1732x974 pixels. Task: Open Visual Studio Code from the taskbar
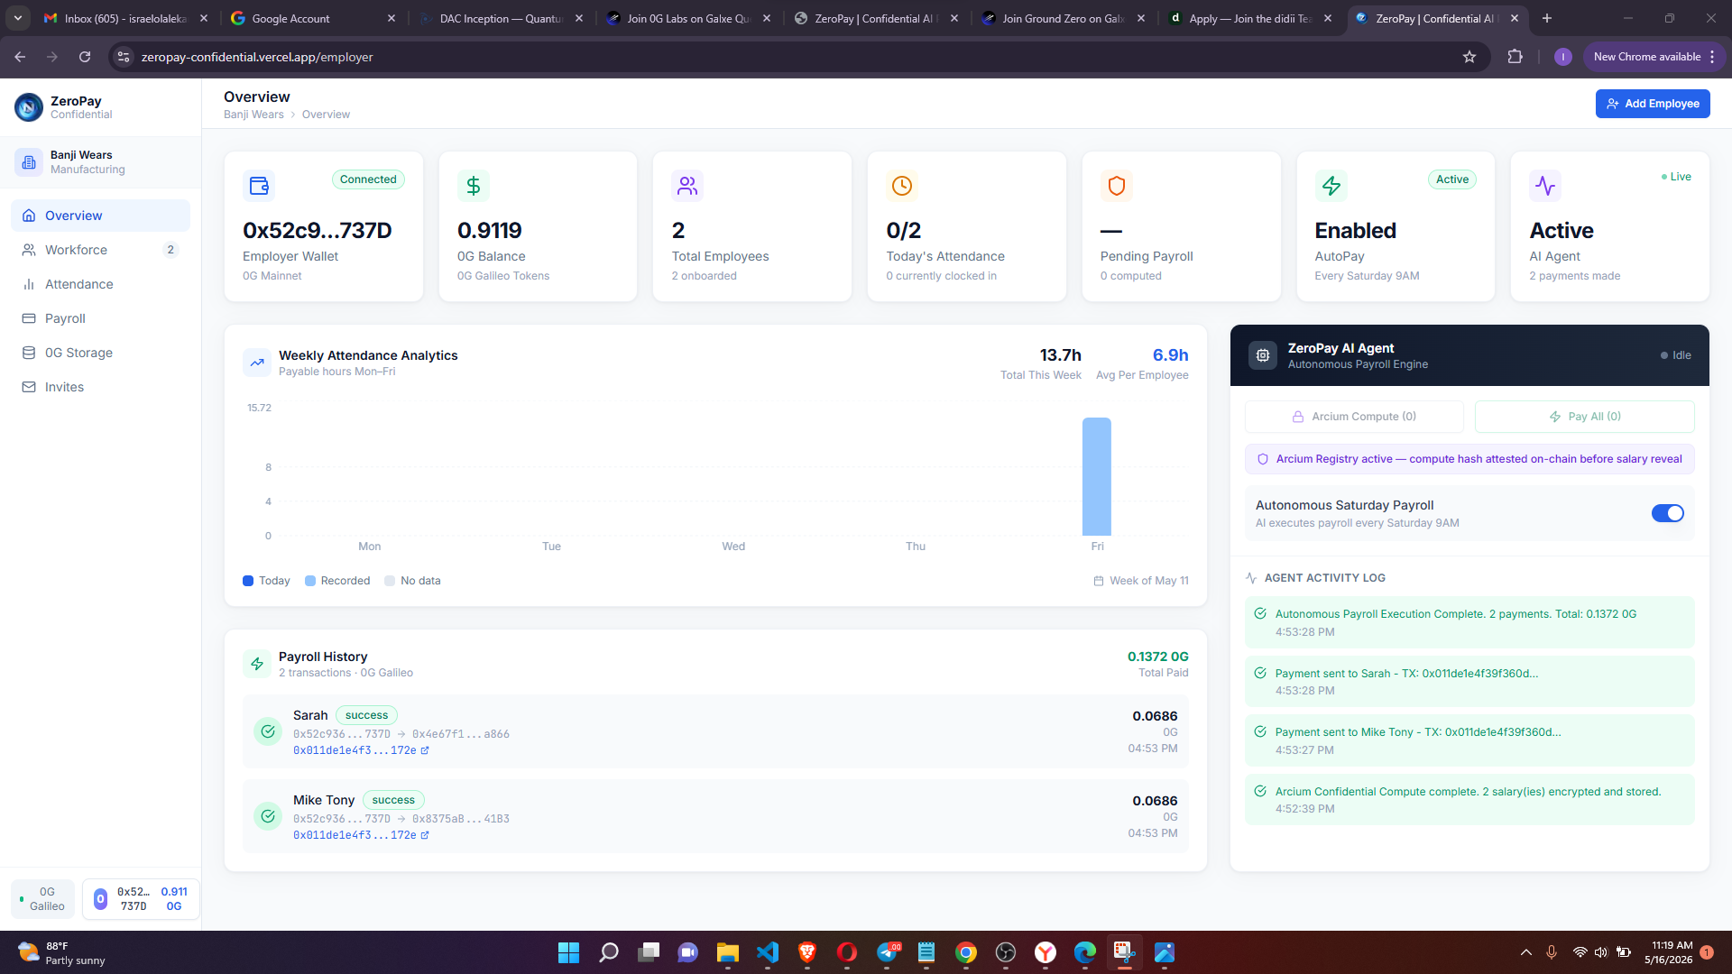(x=768, y=952)
